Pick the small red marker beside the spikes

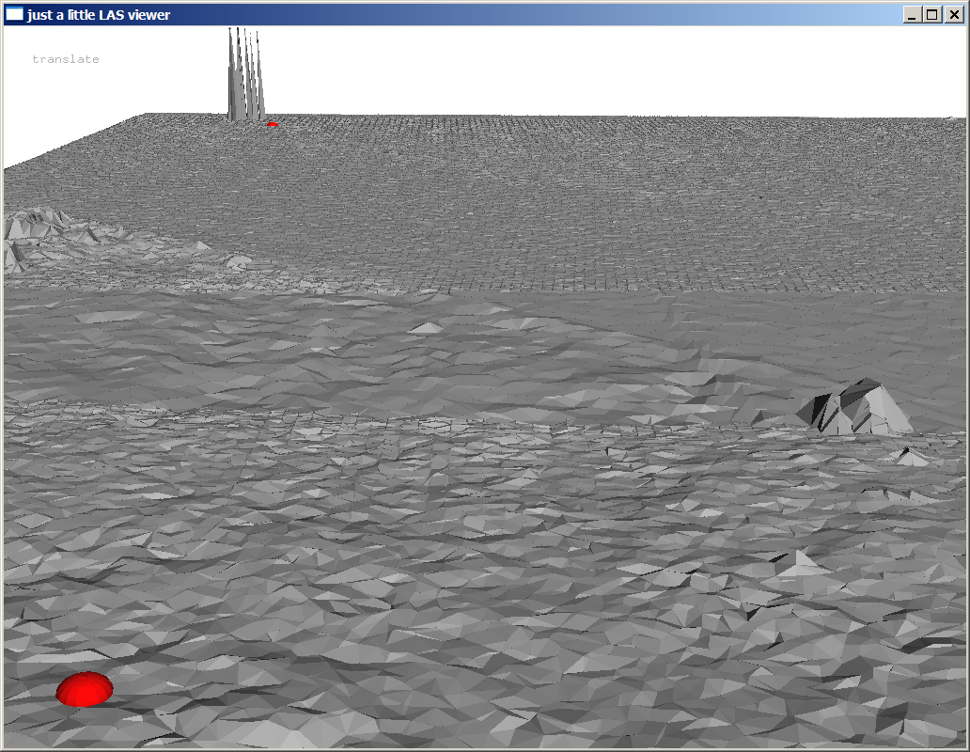(273, 123)
